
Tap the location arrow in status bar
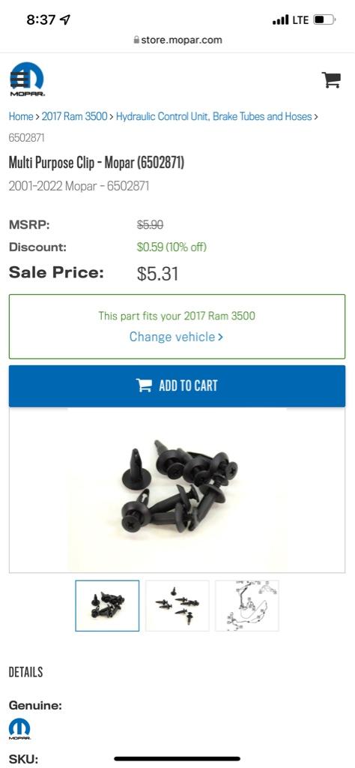pos(64,19)
